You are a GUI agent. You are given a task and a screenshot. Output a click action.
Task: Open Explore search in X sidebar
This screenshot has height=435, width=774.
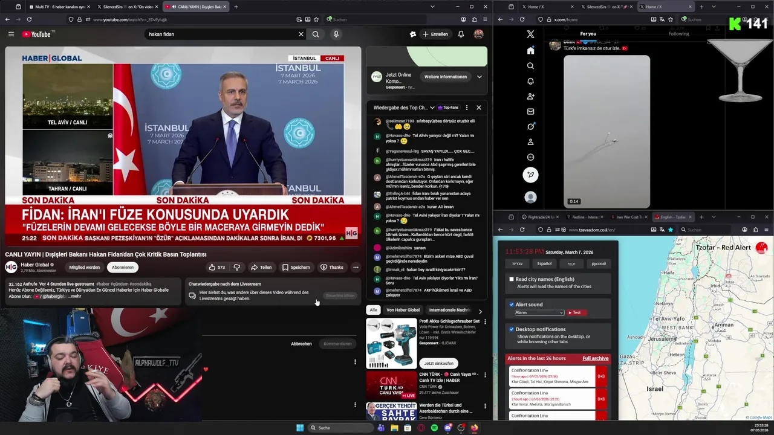click(530, 66)
